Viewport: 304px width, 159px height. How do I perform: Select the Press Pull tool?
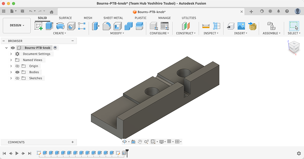click(x=95, y=26)
